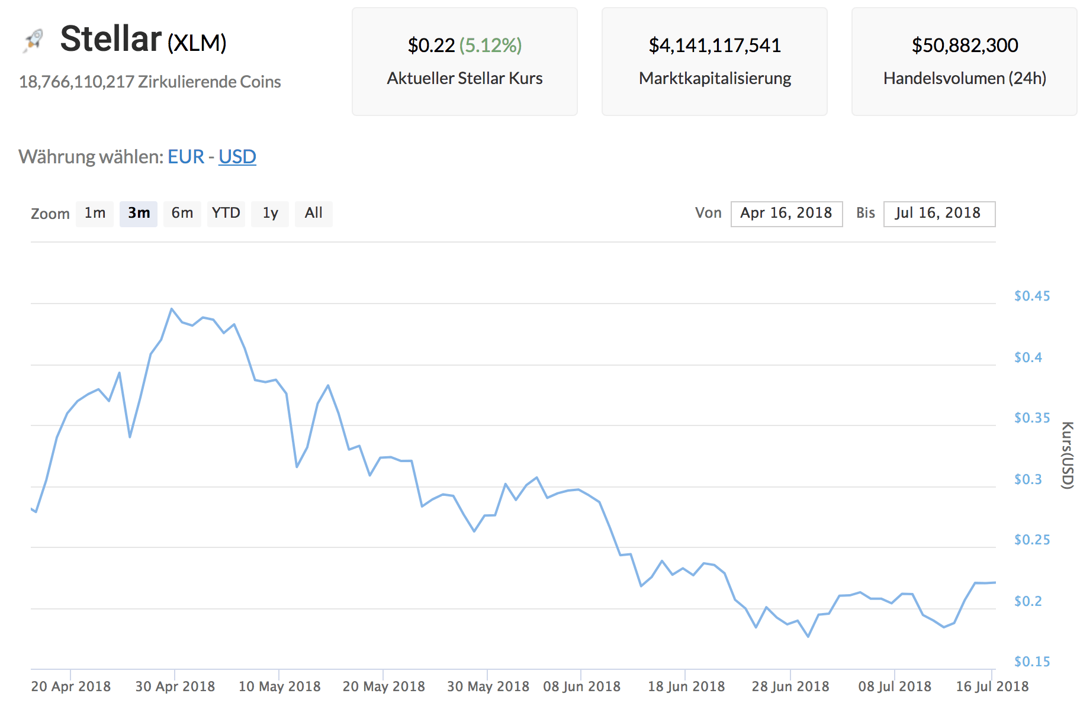
Task: Click the 18 Jun 2018 date label
Action: tap(686, 686)
